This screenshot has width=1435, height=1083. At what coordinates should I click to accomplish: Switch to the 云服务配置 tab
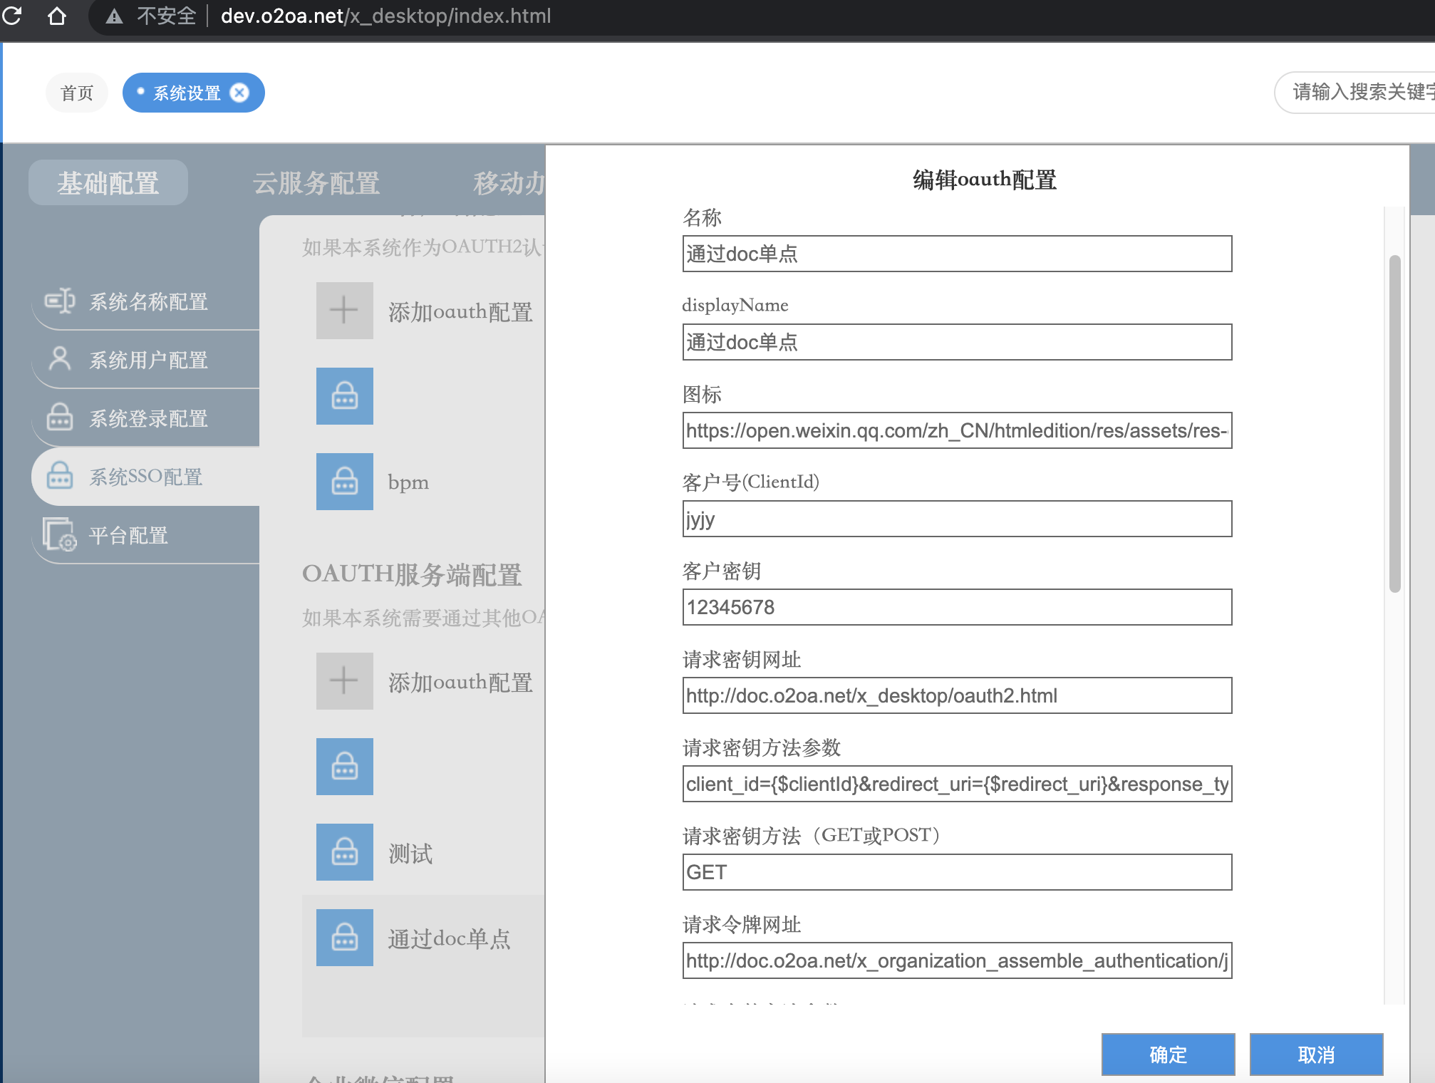coord(316,183)
